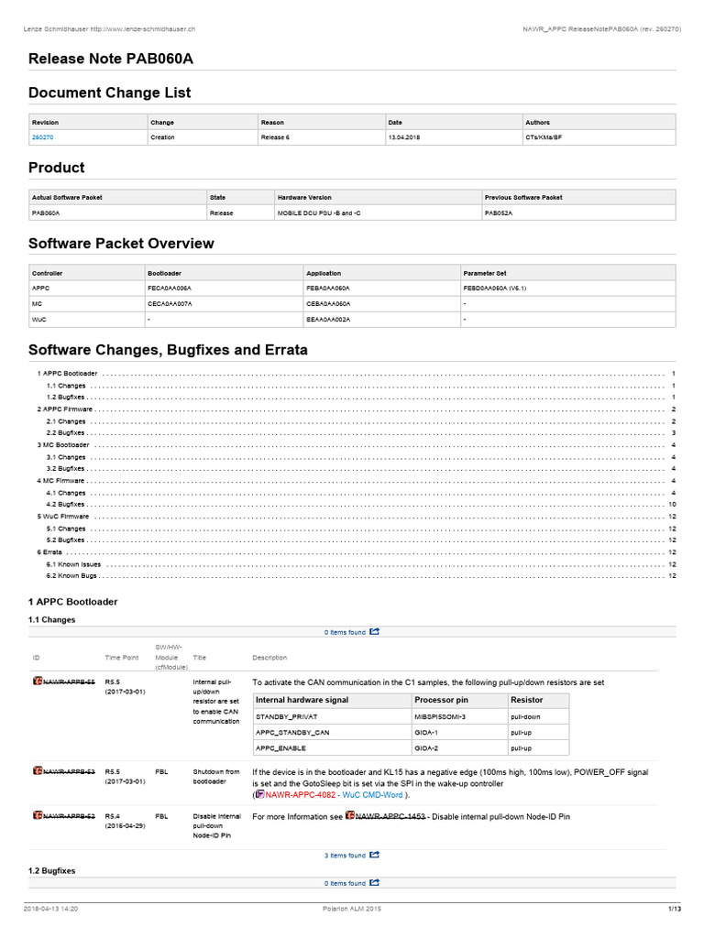Click the icon preceding NAWR-APPC-4082
Screen dimensions: 704x938
[259, 794]
